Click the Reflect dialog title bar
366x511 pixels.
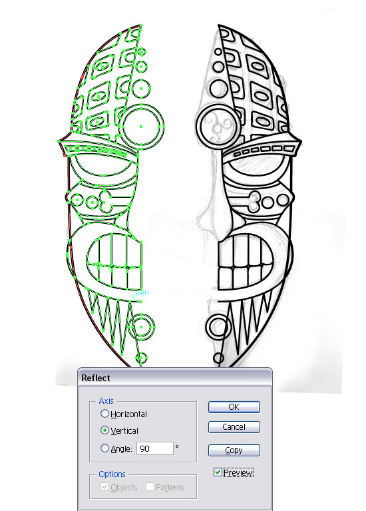(175, 378)
